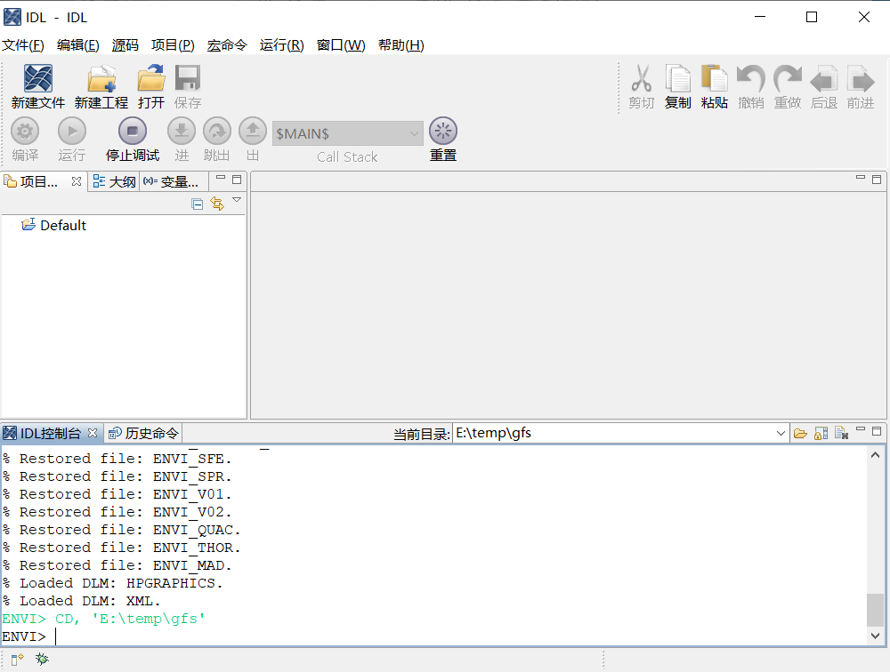Click the New File icon
This screenshot has height=672, width=890.
tap(38, 78)
